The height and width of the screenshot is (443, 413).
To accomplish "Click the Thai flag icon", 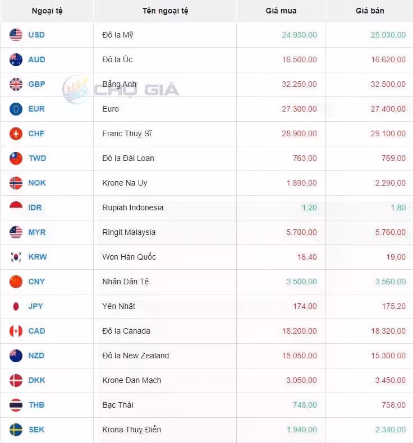I will point(16,405).
